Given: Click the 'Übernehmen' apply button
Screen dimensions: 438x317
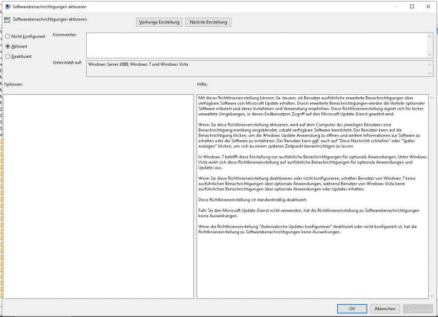Looking at the screenshot, I should [x=418, y=309].
